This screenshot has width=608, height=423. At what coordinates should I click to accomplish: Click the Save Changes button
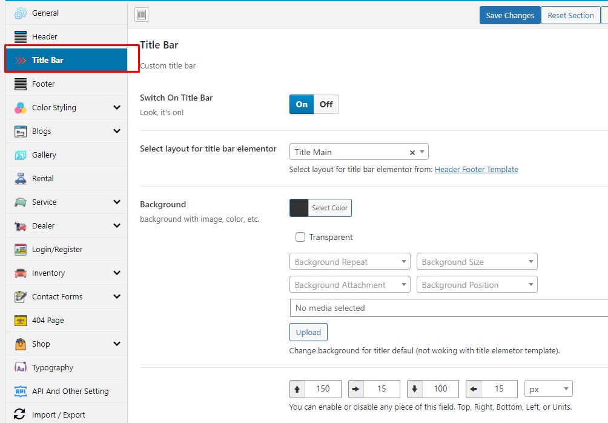tap(510, 16)
